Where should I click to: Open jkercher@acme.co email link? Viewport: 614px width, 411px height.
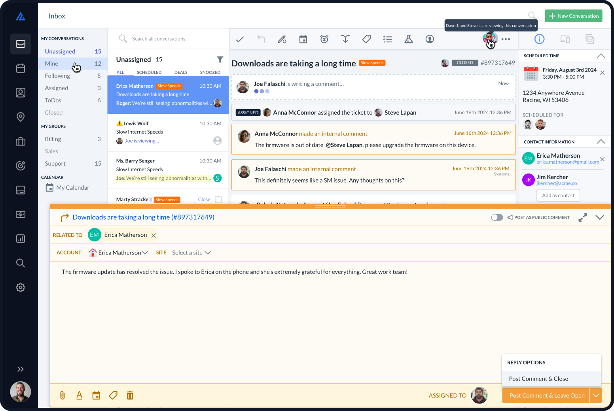(556, 183)
